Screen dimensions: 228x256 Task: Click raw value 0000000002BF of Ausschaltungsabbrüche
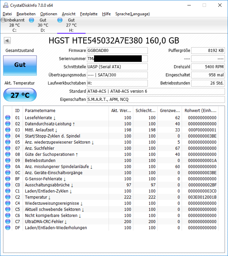point(202,185)
